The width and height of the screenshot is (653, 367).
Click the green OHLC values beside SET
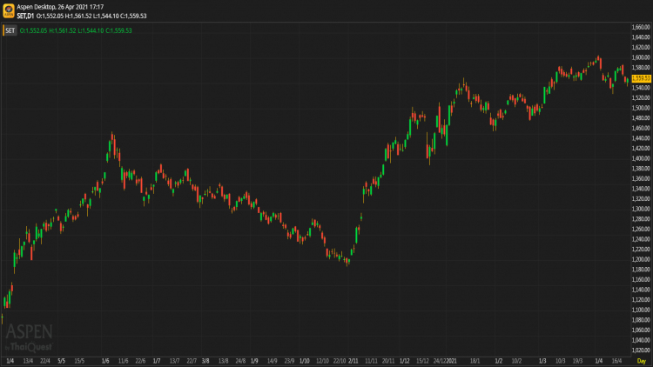76,30
